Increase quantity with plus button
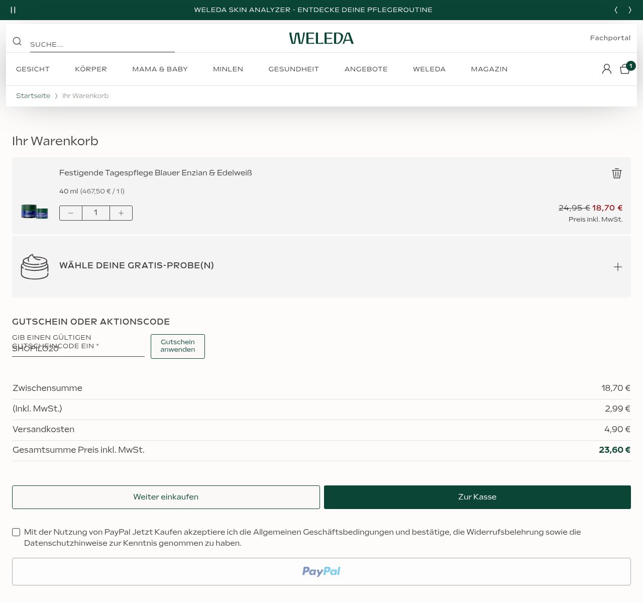 (121, 213)
